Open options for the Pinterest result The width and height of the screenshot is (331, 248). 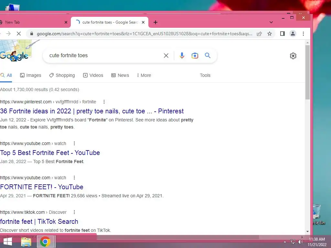[104, 102]
